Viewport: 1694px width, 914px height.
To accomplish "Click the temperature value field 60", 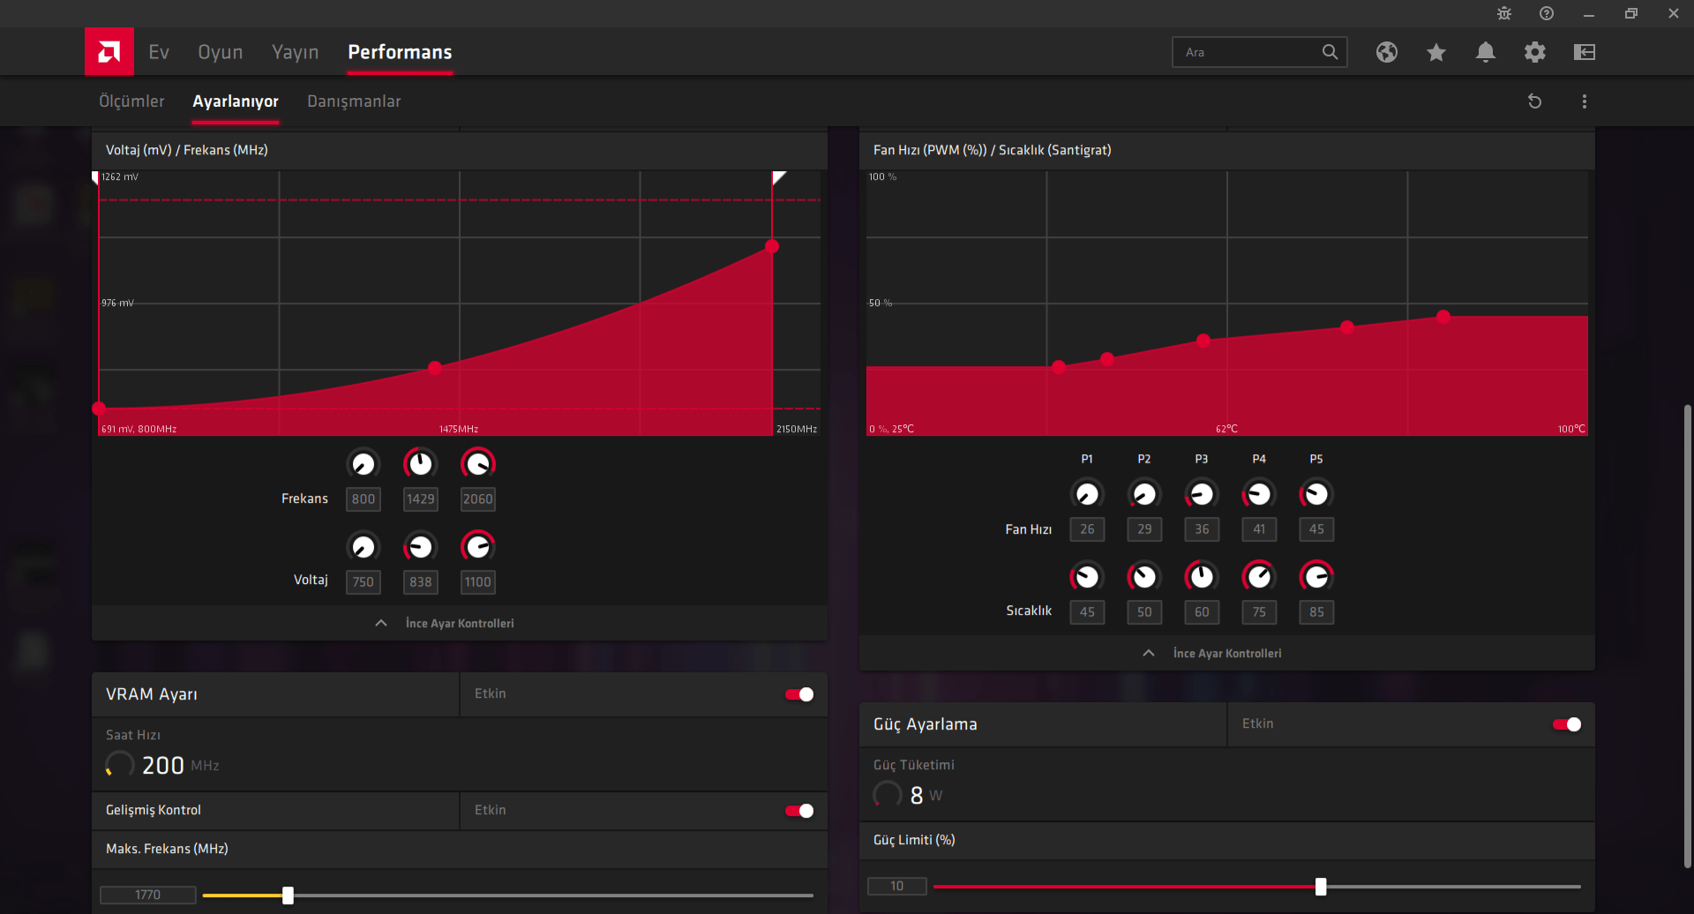I will pos(1202,612).
